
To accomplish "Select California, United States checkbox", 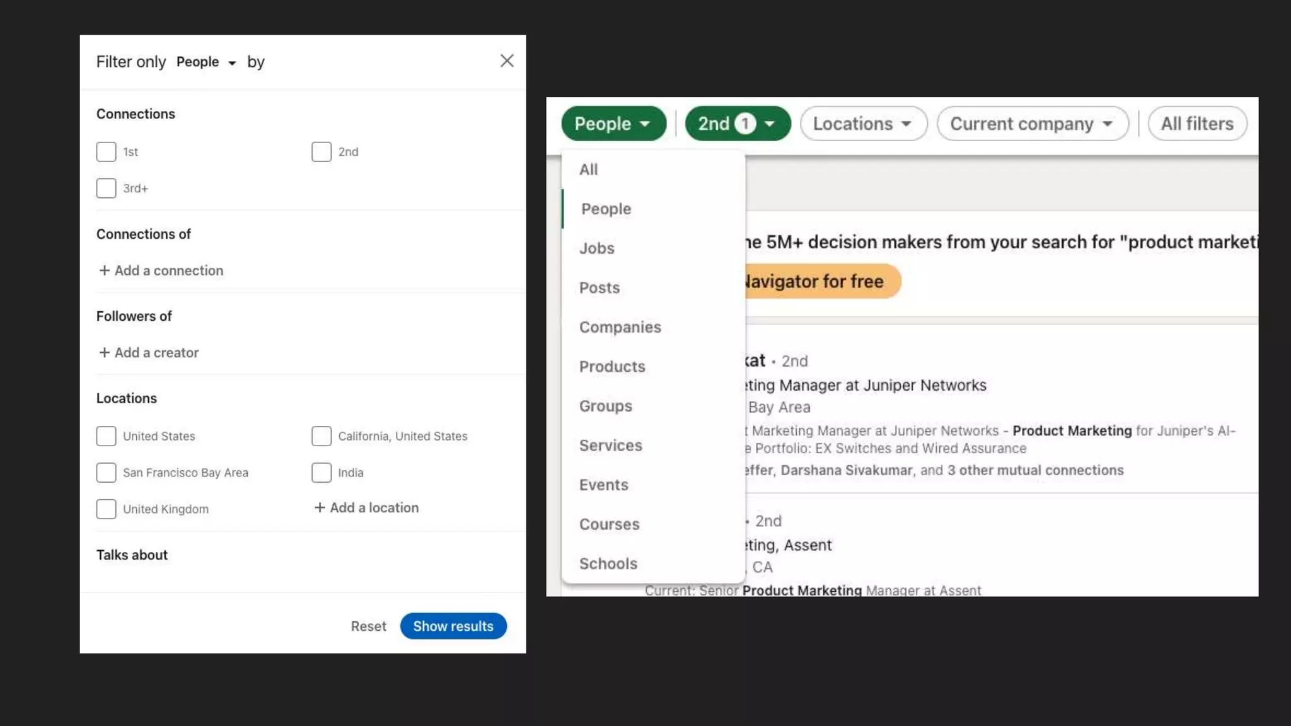I will pos(321,436).
